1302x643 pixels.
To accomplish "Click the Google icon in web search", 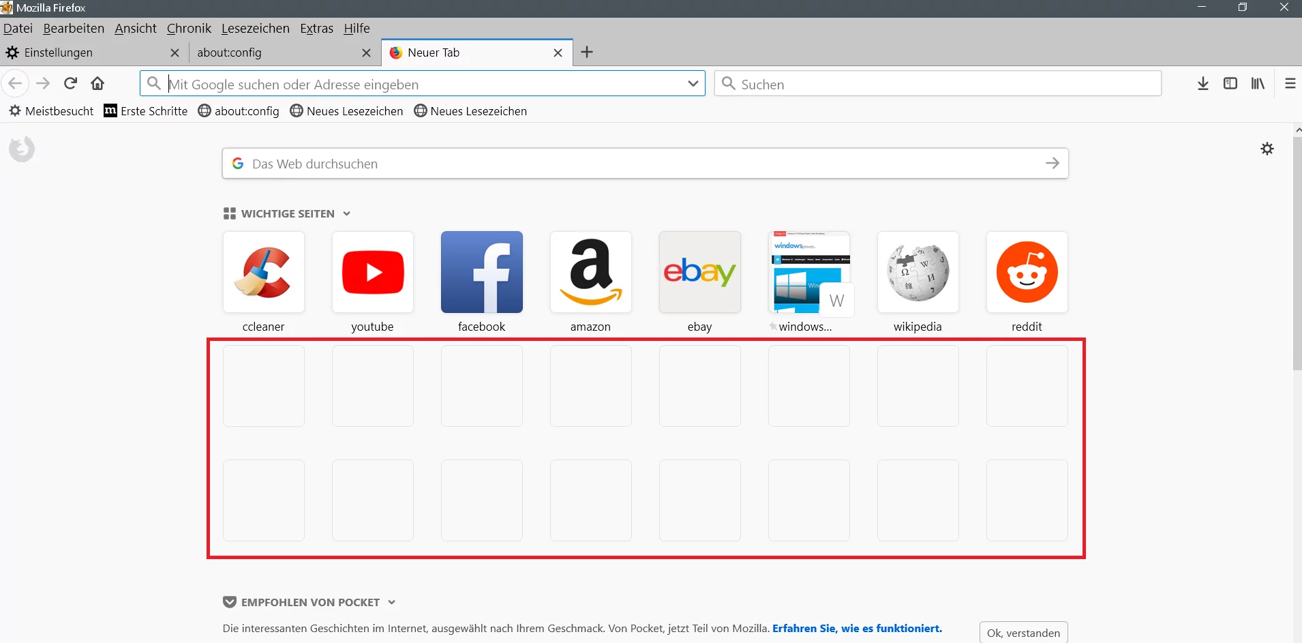I will (x=238, y=164).
